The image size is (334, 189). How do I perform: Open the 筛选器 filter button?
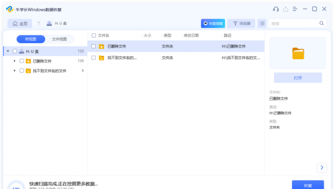(242, 24)
